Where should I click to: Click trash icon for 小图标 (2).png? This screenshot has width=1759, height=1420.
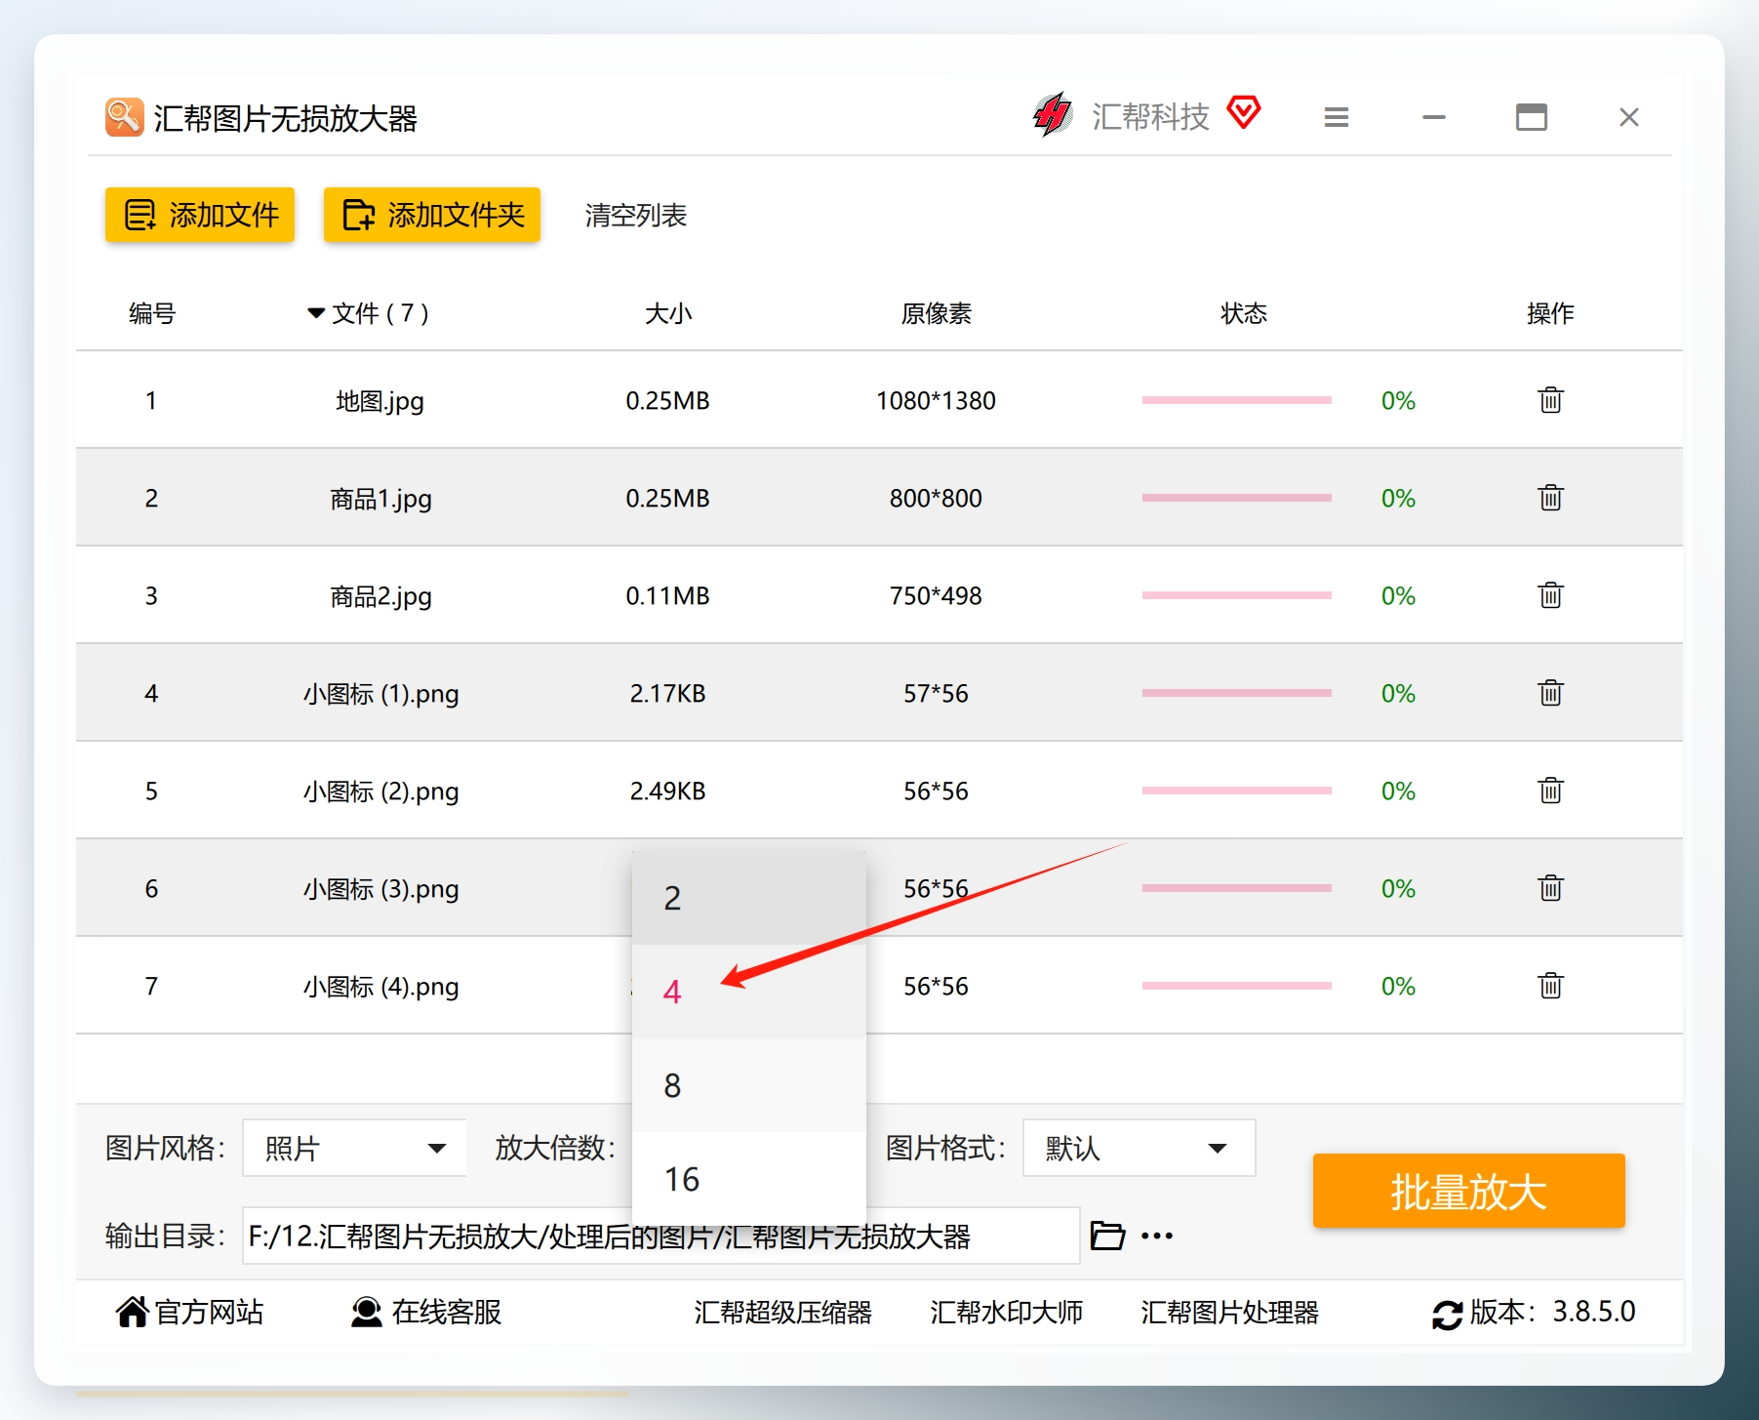click(1550, 791)
